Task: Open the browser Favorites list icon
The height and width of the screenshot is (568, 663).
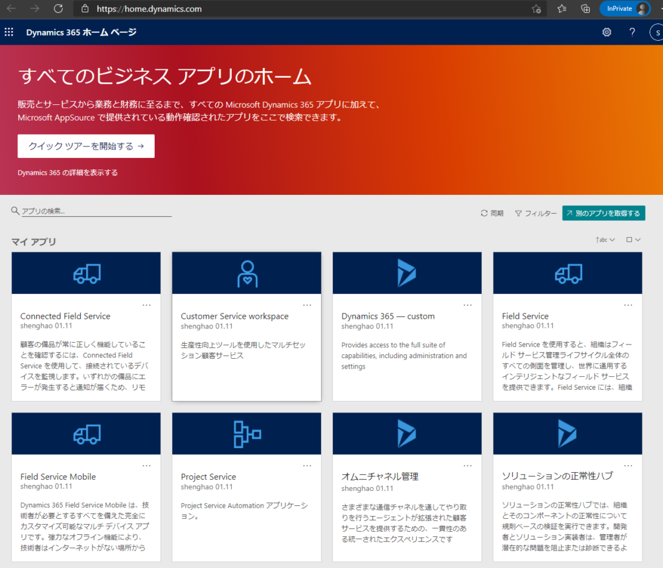Action: pyautogui.click(x=561, y=8)
